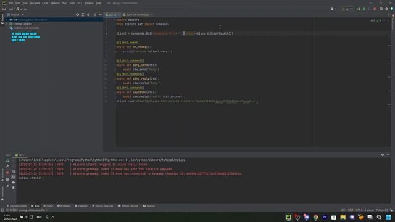Click pin tab icon in Run panel
Viewport: 395px width, 222px height.
click(x=7, y=186)
